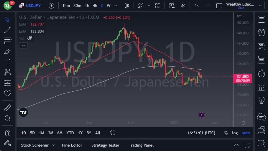Click the bar replay rewind icon
268x151 pixels.
point(183,6)
